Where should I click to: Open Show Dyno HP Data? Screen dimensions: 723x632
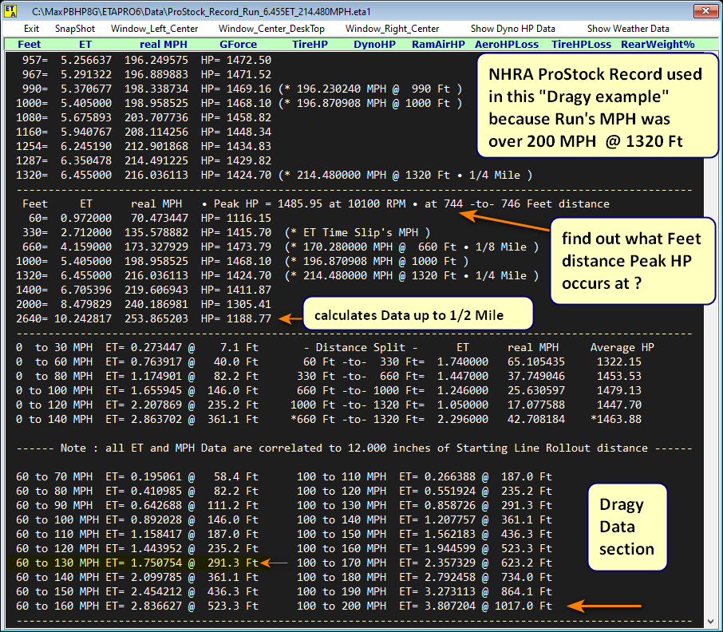[513, 29]
